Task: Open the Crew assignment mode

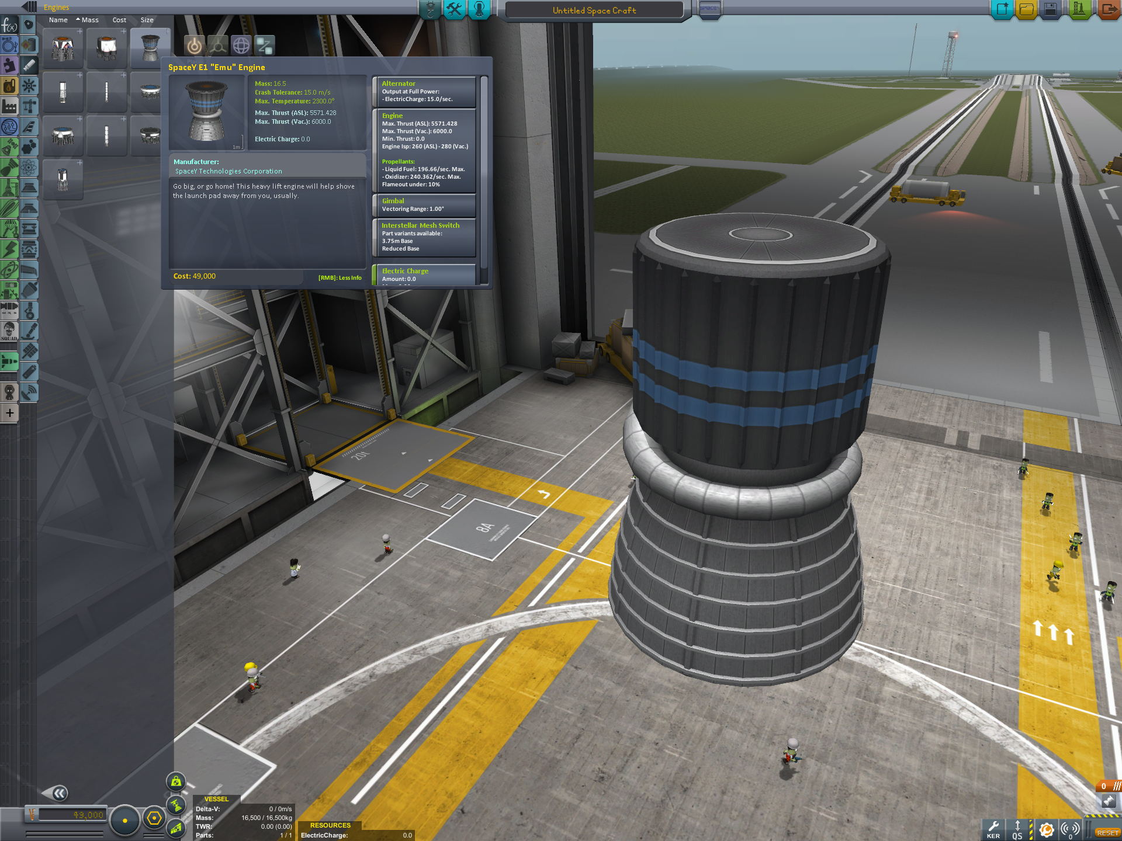Action: [x=479, y=9]
